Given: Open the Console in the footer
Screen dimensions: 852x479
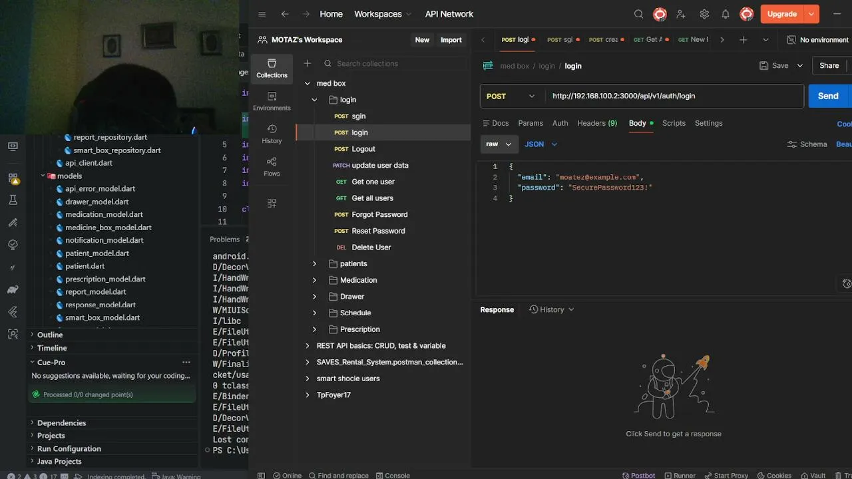Looking at the screenshot, I should [x=393, y=476].
